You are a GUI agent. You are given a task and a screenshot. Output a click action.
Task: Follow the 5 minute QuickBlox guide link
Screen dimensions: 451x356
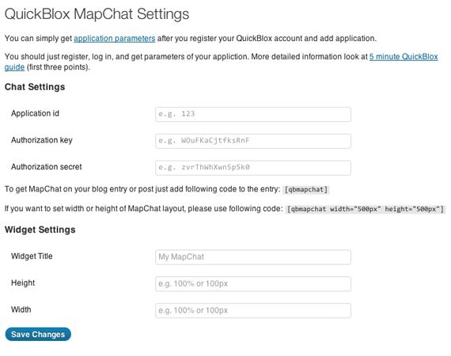(404, 57)
